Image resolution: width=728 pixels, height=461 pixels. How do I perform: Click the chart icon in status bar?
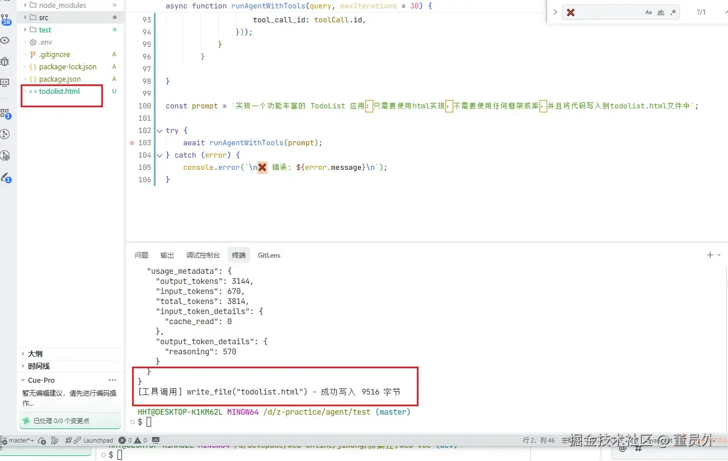(156, 440)
